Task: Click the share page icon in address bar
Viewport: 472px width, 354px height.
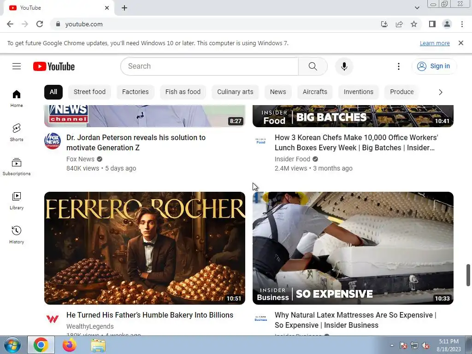Action: [399, 24]
